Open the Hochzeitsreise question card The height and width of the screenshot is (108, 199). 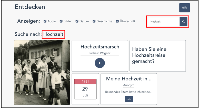click(158, 56)
